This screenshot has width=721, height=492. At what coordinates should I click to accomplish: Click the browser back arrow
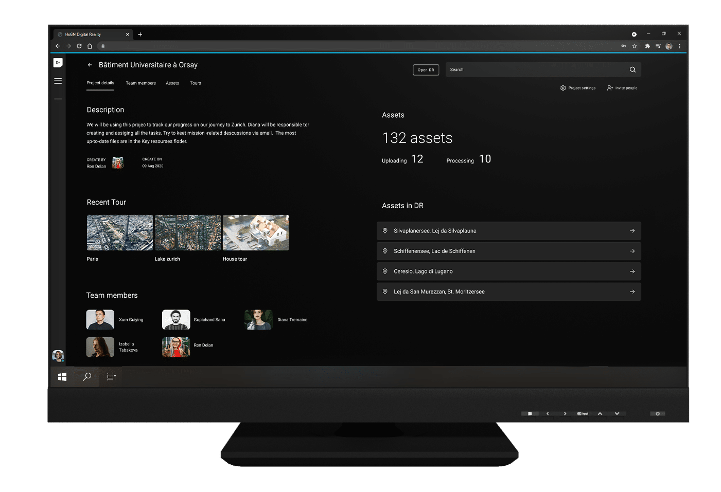click(58, 46)
